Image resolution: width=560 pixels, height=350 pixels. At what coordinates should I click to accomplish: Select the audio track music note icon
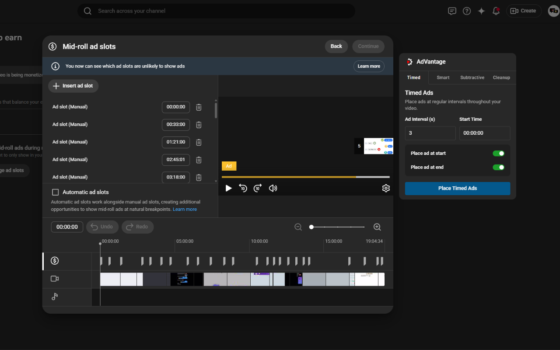click(x=55, y=297)
